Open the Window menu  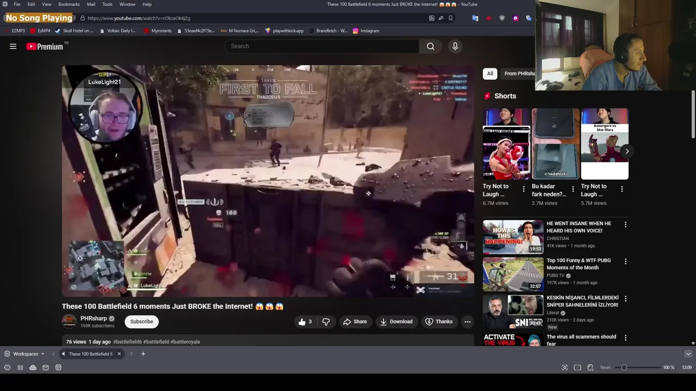point(127,4)
